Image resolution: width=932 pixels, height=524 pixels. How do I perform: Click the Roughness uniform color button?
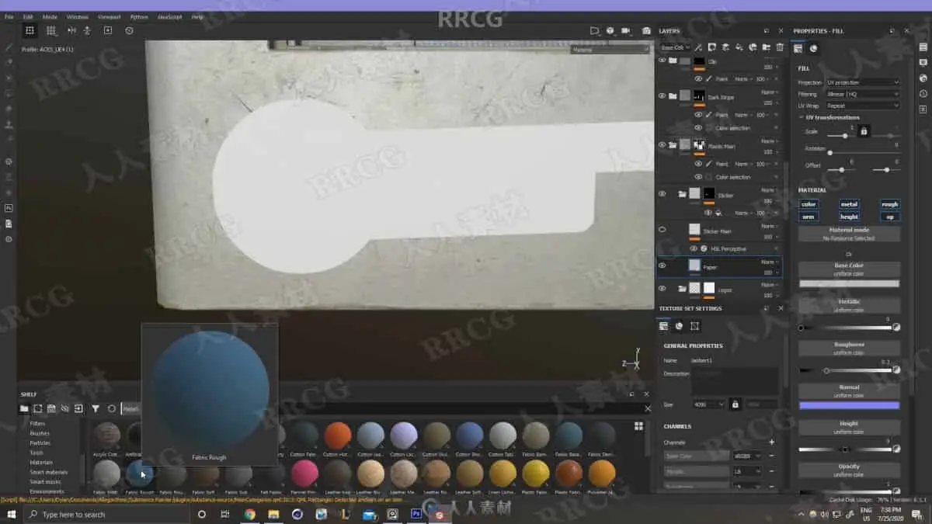[849, 347]
